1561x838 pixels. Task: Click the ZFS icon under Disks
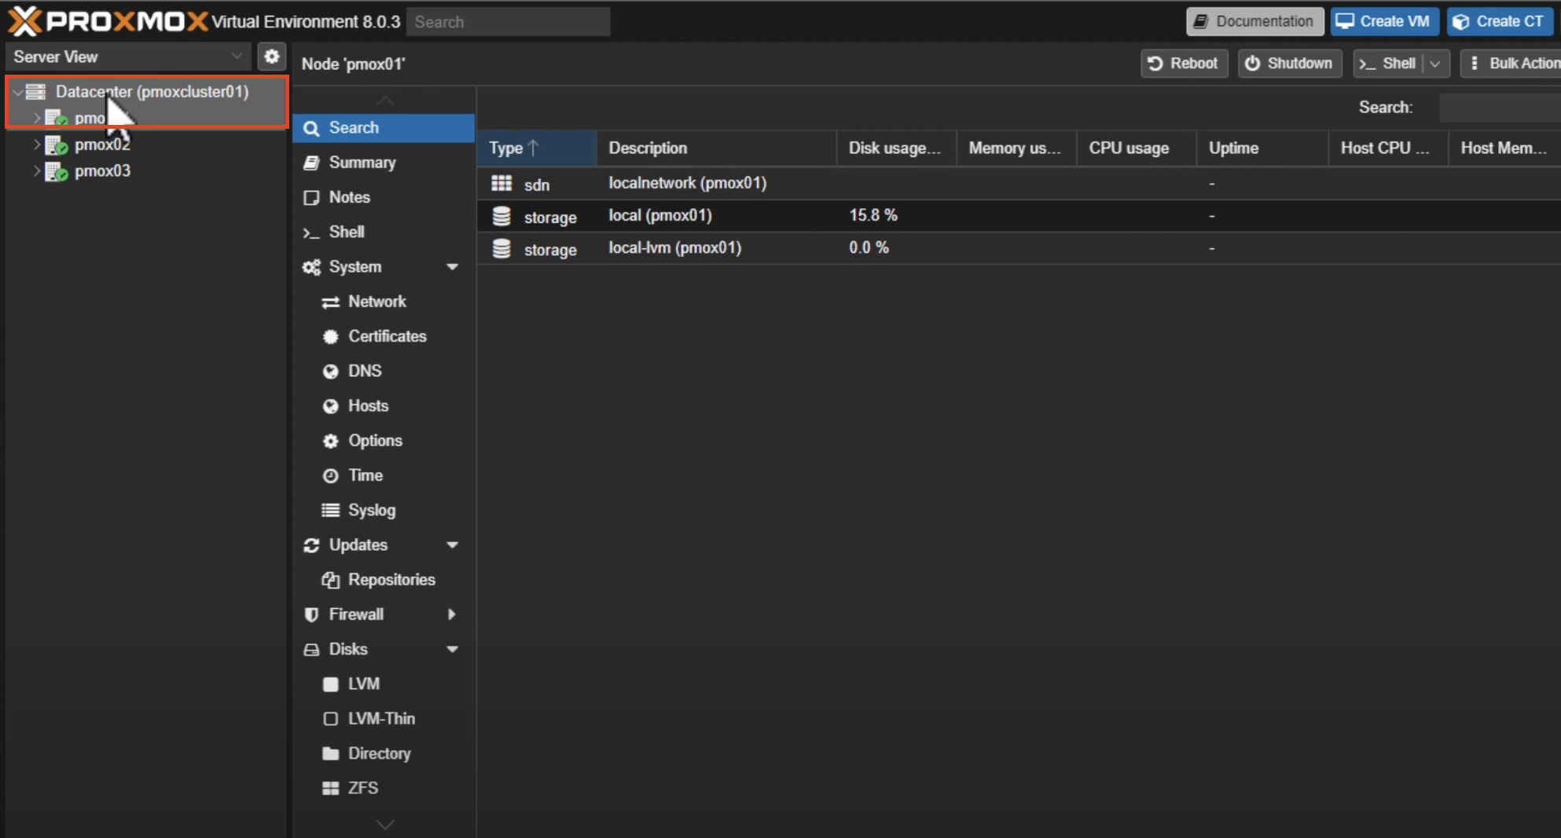[x=331, y=788]
